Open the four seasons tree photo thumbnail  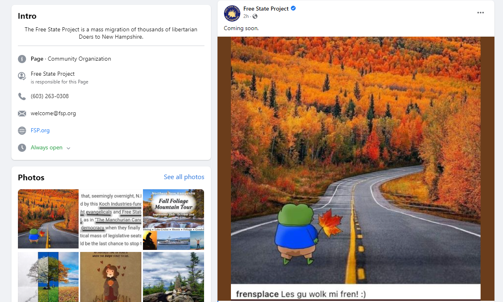[48, 277]
